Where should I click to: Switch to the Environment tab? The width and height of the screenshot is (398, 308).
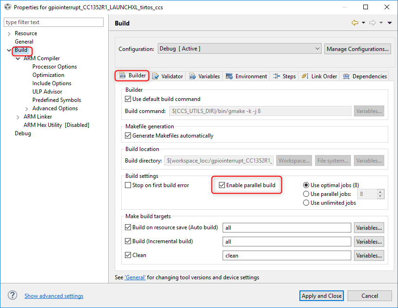[x=246, y=76]
